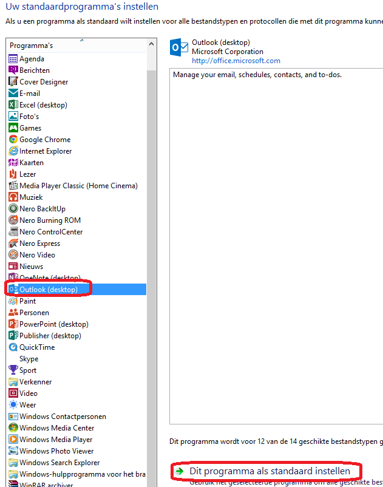
Task: Click the Excel (desktop) icon
Action: tap(13, 104)
